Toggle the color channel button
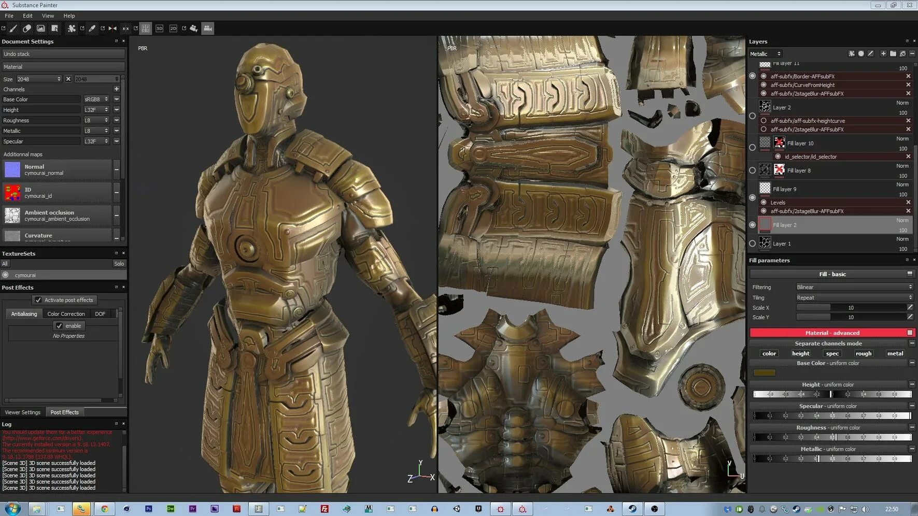 click(769, 354)
